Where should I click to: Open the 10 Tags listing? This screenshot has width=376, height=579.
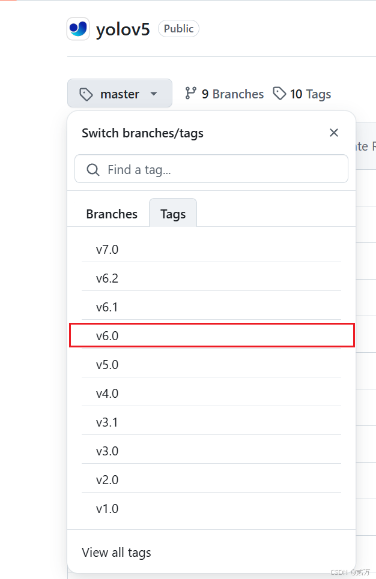point(310,94)
